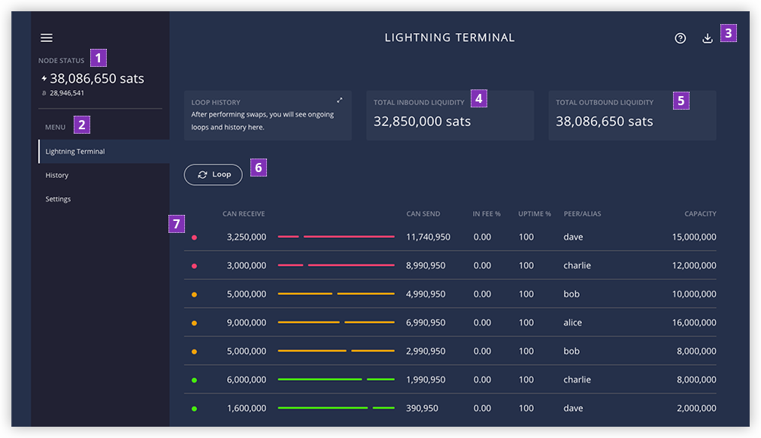Maximize the Loop History panel
The height and width of the screenshot is (438, 761).
[x=340, y=101]
